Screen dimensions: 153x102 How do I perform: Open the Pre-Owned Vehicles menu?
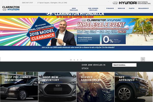pyautogui.click(x=93, y=9)
